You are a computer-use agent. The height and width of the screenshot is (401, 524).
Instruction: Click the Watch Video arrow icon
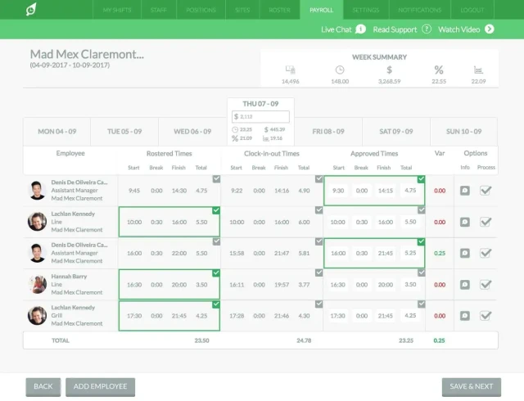click(490, 29)
